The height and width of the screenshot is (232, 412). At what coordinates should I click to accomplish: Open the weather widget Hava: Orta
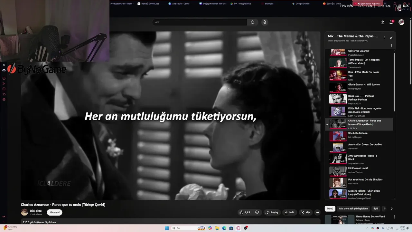(x=10, y=228)
